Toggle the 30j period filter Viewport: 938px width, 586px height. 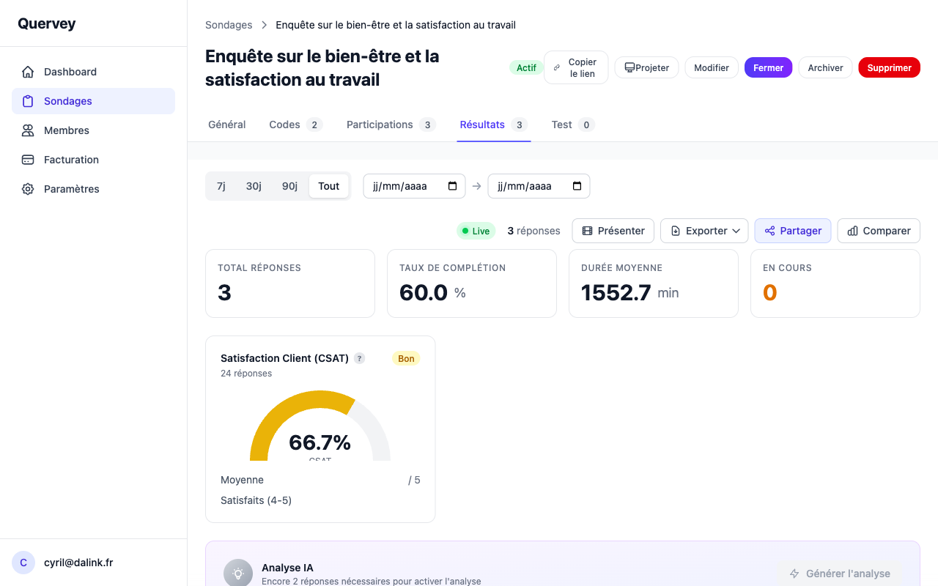254,186
